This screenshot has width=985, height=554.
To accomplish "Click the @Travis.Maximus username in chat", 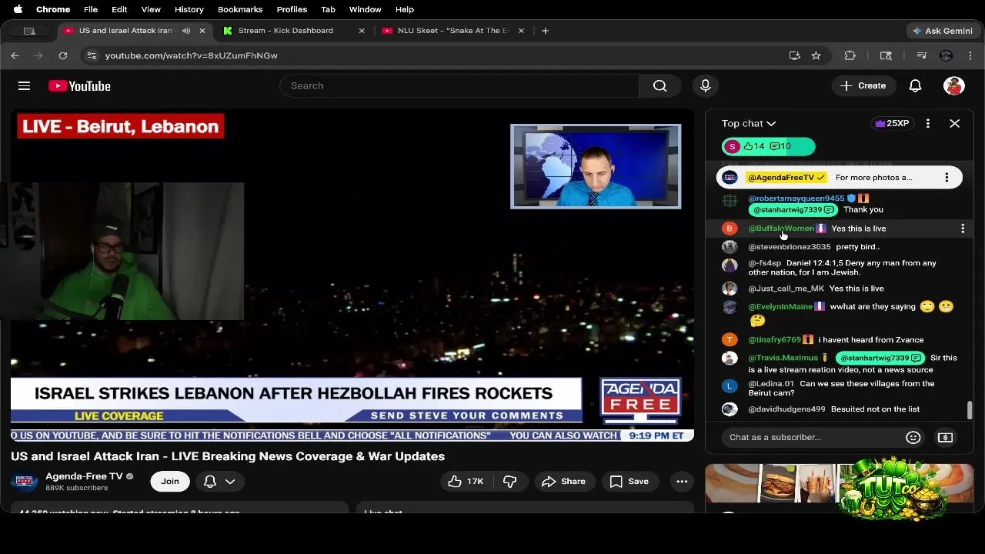I will [x=783, y=358].
